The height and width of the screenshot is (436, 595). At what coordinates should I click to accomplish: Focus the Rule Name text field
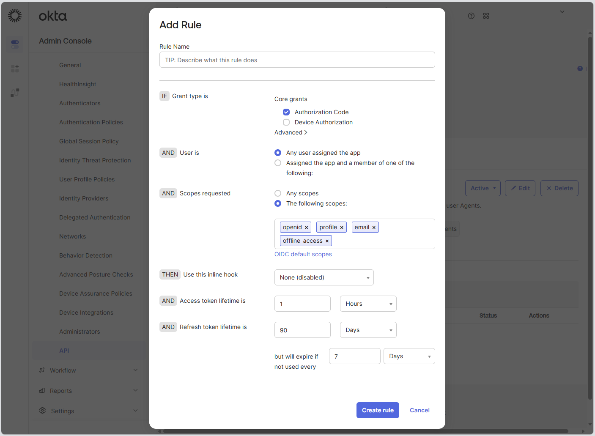pos(297,60)
